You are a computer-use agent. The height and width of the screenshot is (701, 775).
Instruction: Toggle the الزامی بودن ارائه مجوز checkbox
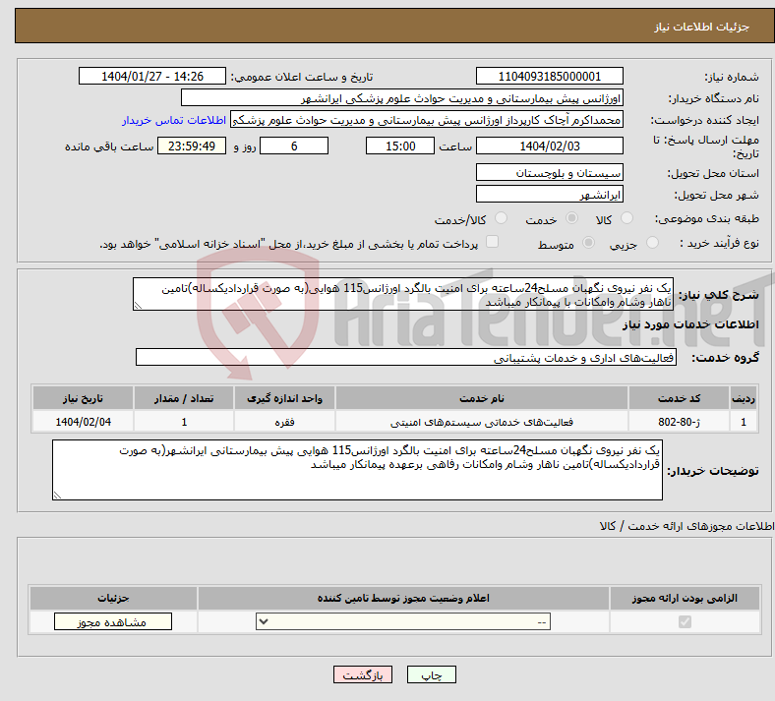(x=685, y=621)
